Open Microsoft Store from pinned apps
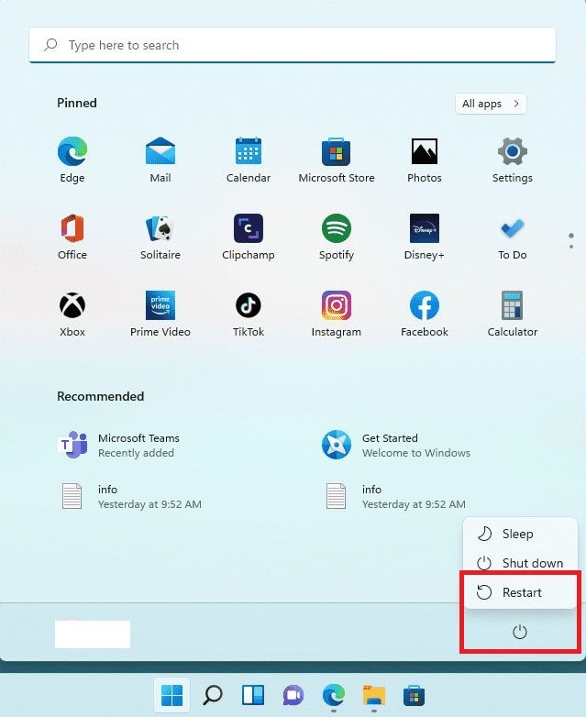586x717 pixels. pos(337,160)
